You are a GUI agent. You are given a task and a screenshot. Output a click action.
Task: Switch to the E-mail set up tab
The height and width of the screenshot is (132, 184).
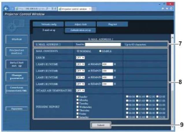49,30
